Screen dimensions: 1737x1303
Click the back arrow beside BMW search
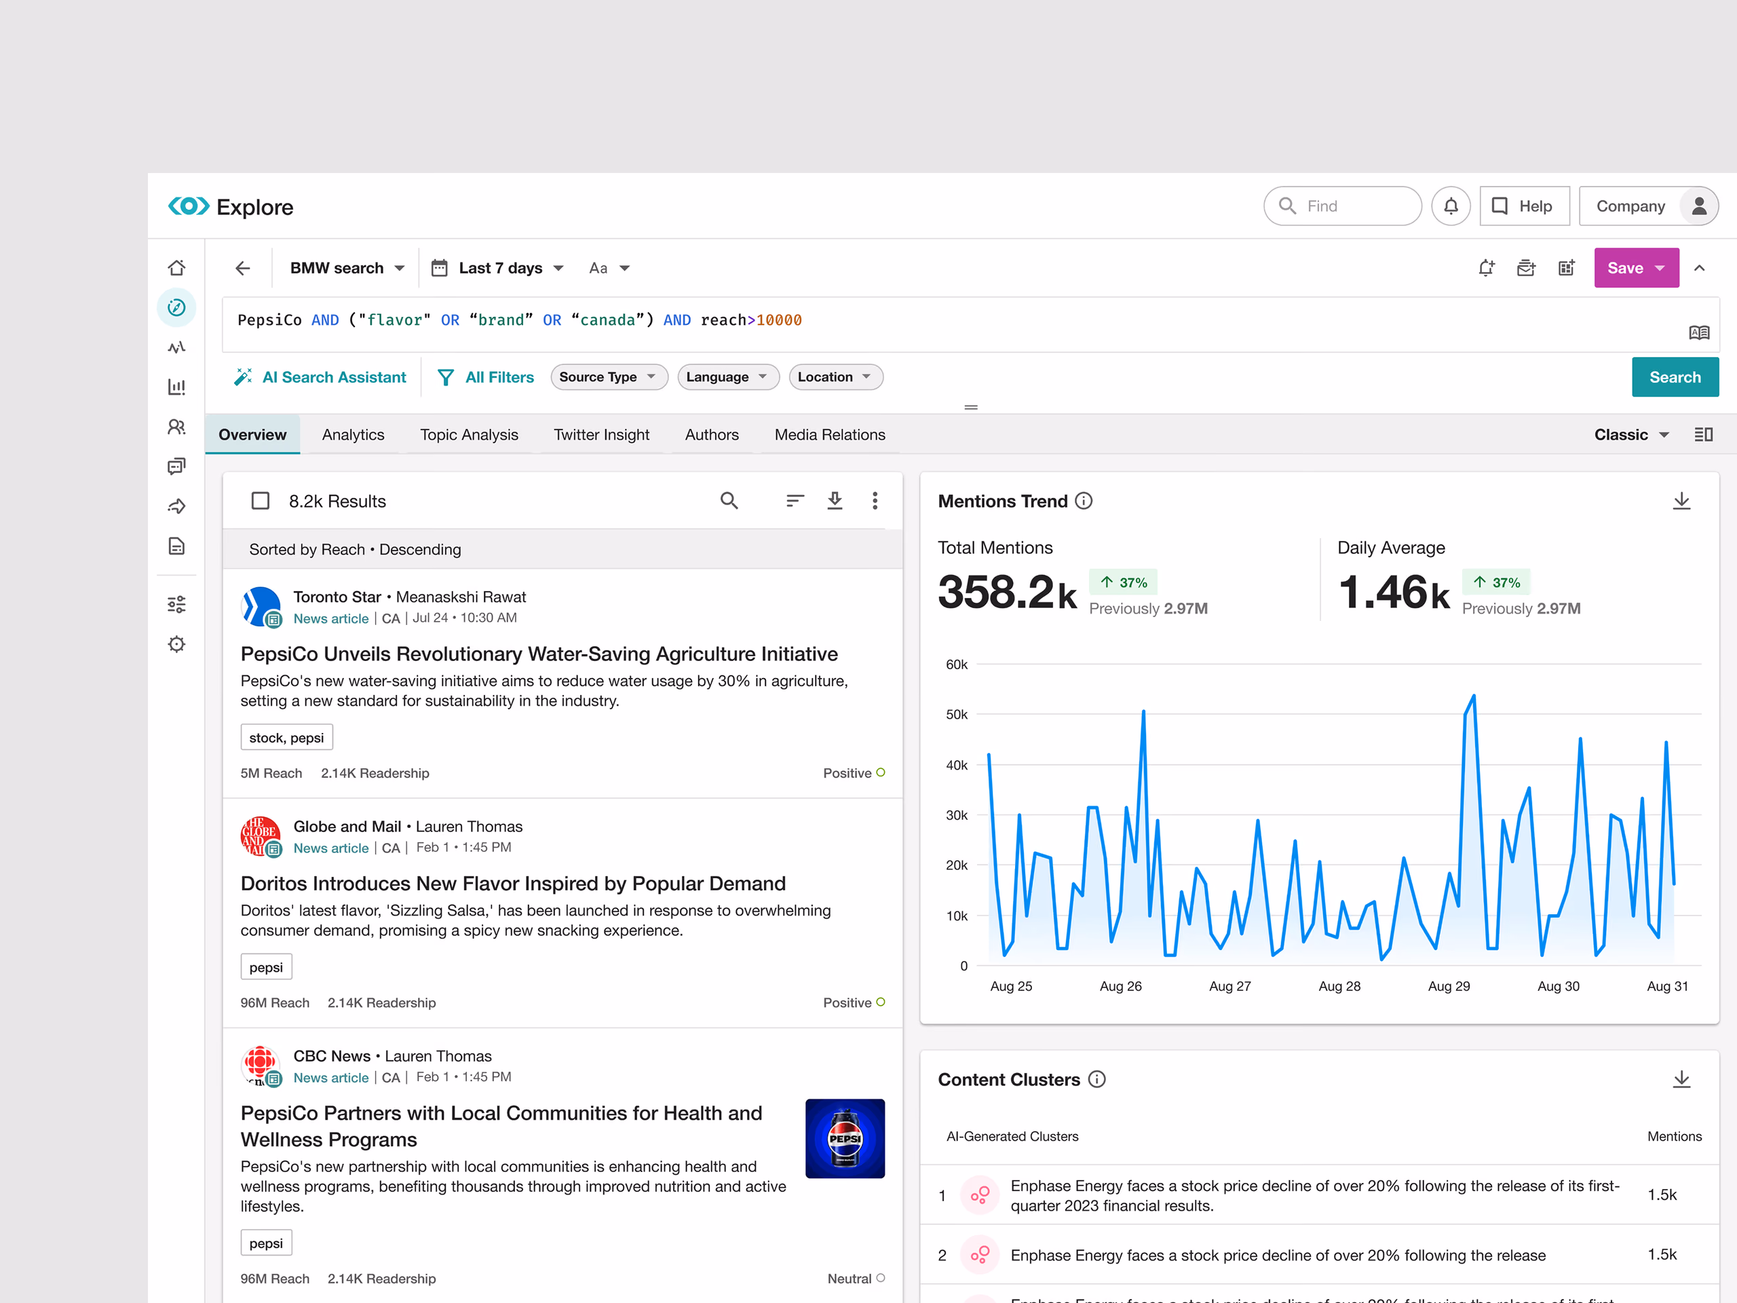pos(243,268)
